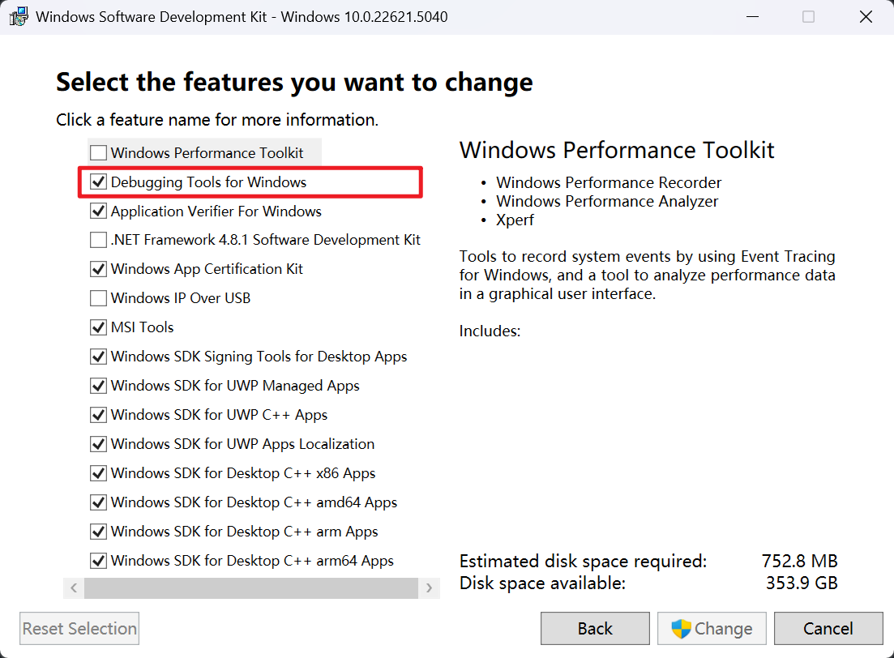Click the shield icon on Change button
The image size is (894, 658).
pyautogui.click(x=680, y=629)
